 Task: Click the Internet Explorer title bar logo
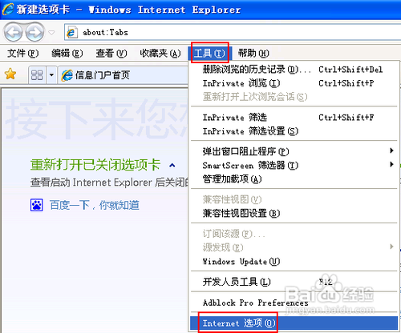coord(7,9)
